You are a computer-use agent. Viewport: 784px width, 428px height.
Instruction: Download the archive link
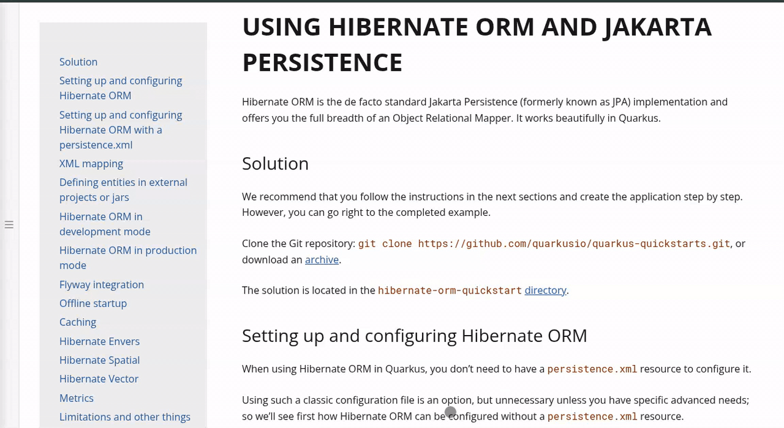322,259
